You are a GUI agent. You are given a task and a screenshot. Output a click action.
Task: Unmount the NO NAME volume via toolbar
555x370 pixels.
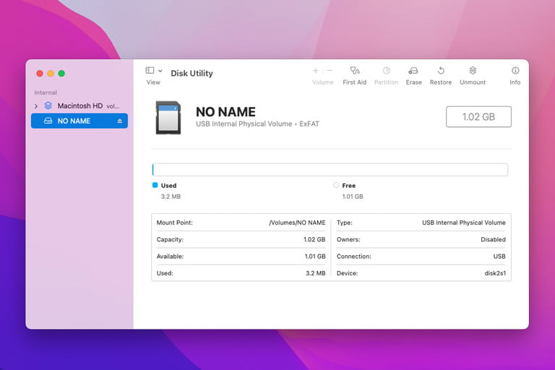(473, 71)
